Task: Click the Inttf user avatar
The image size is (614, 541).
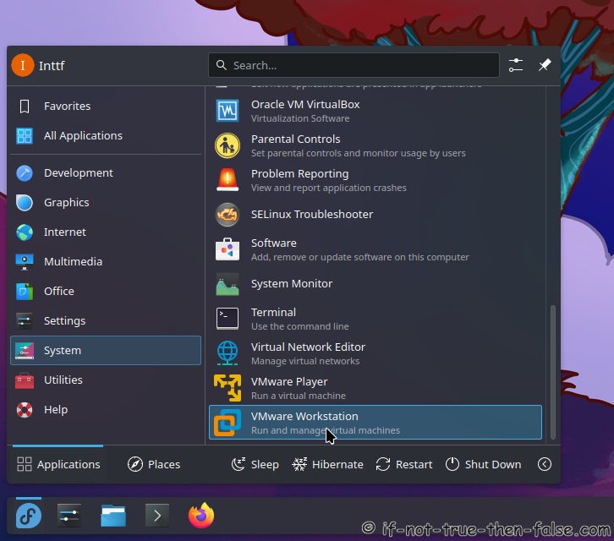Action: (x=23, y=65)
